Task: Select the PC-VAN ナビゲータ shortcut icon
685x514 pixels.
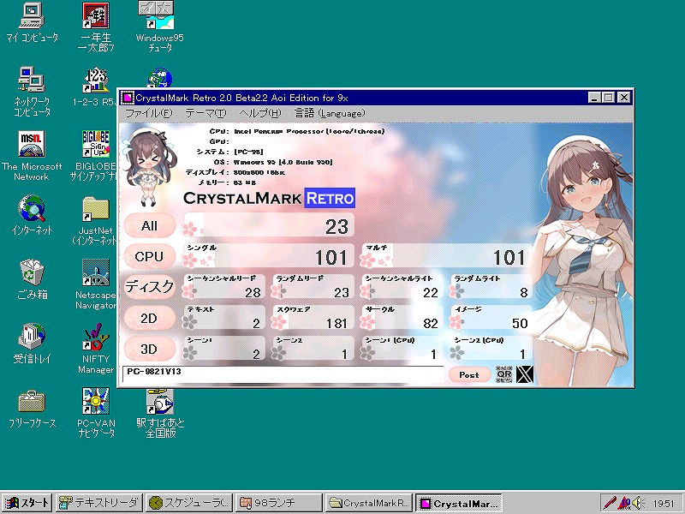Action: [x=96, y=413]
